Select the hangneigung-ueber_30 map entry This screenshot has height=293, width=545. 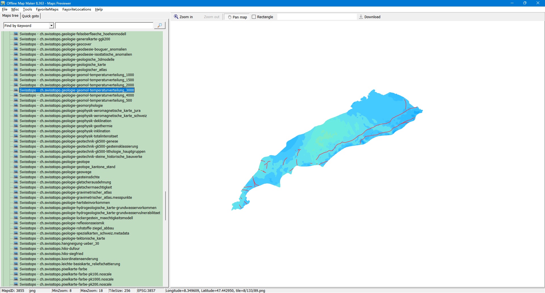(x=59, y=244)
